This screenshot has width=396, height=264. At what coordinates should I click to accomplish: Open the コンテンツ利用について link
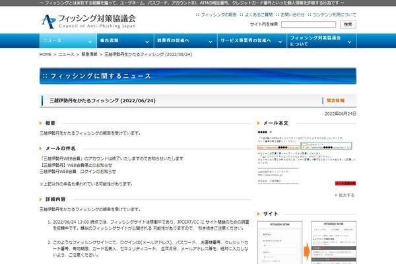tap(335, 15)
